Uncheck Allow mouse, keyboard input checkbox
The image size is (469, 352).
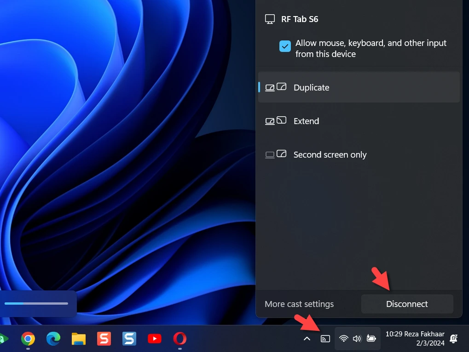click(285, 46)
